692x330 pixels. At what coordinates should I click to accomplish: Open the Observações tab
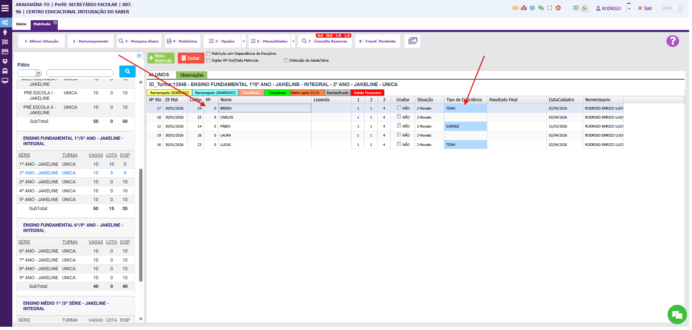(x=191, y=75)
